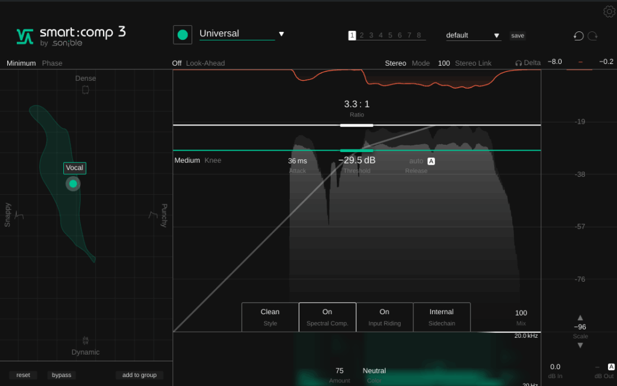
Task: Click the green threshold line handle
Action: tap(356, 150)
